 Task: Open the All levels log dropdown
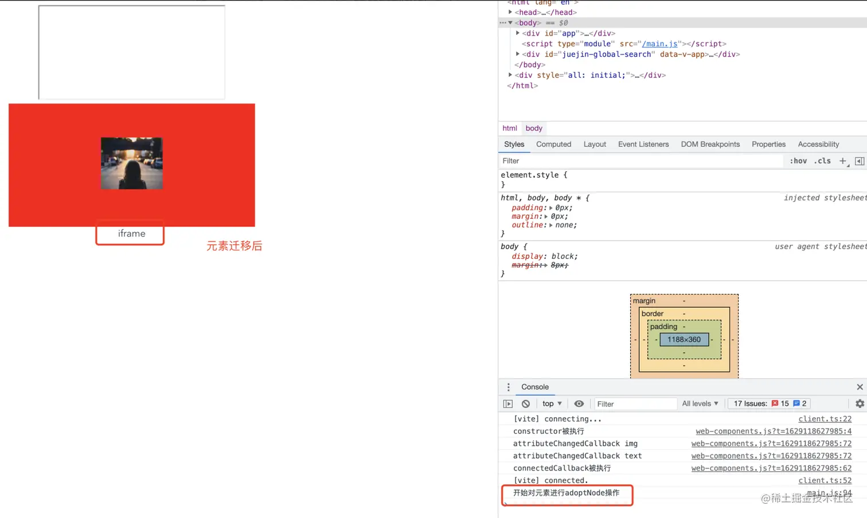pos(700,404)
